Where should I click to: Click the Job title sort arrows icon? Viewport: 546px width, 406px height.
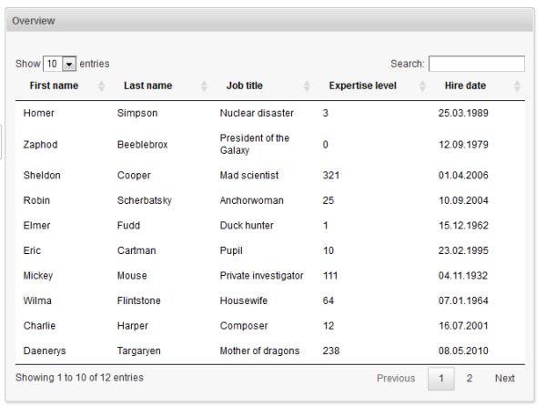coord(307,86)
